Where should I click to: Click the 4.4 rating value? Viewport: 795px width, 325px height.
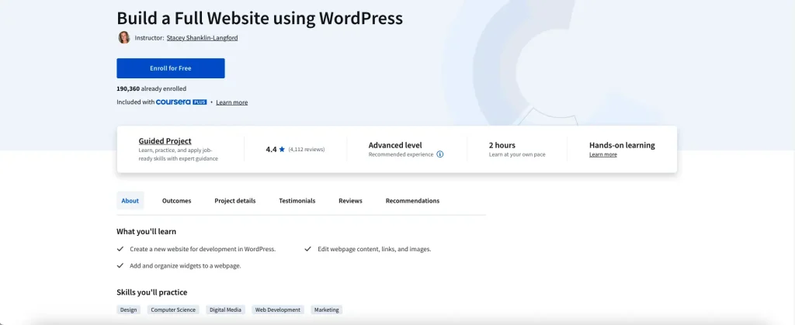271,150
